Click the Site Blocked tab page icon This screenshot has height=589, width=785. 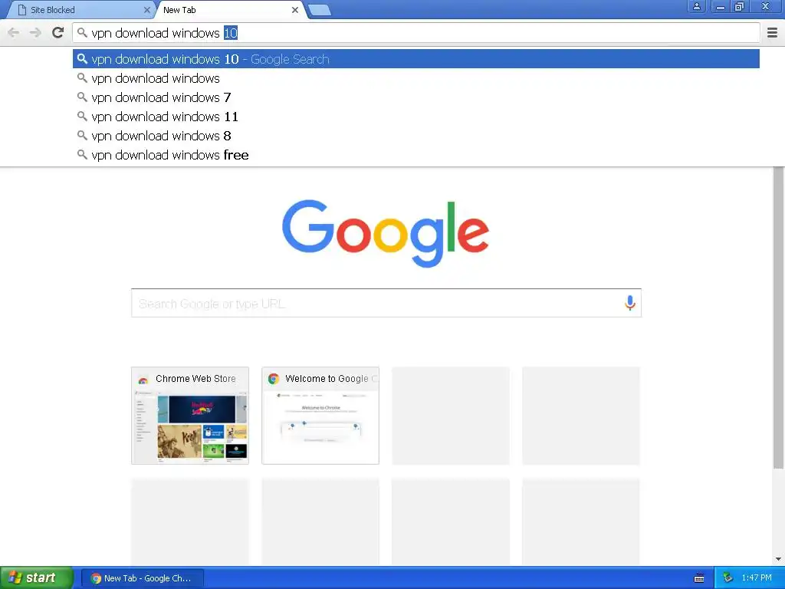[22, 10]
